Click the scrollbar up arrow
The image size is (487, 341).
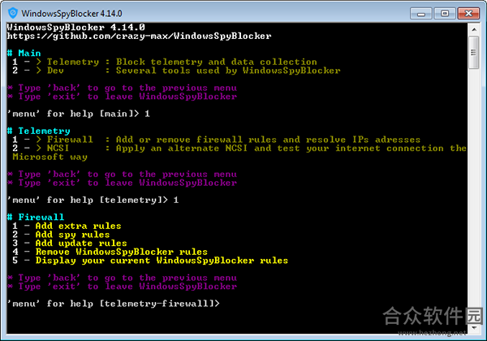point(474,30)
